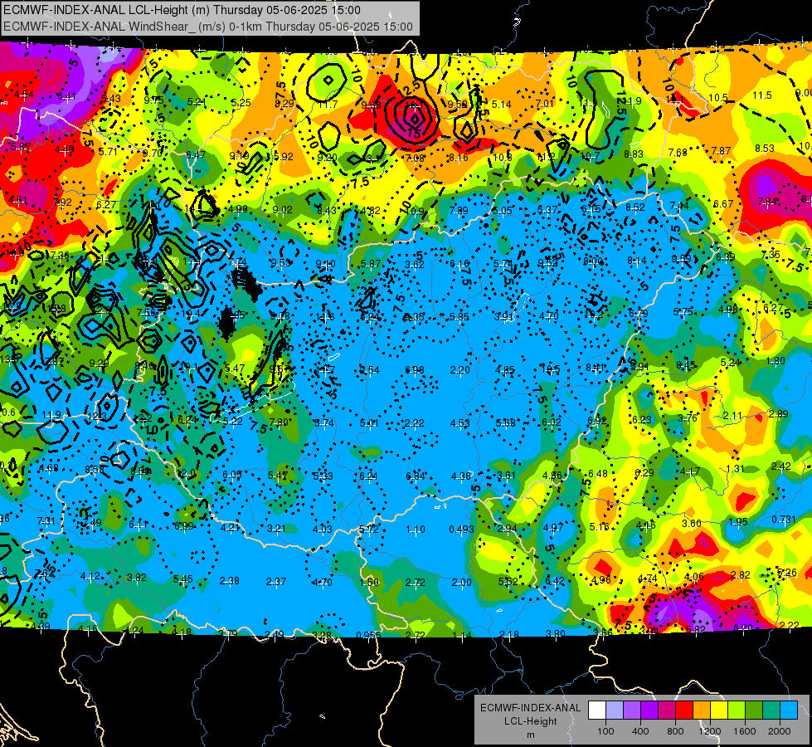Screen dimensions: 812x747
Task: Click the grid value 2.82
Action: 740,574
